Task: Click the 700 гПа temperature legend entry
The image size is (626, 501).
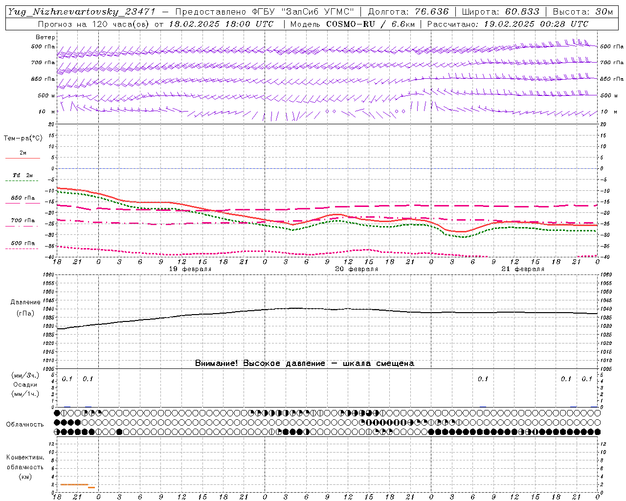Action: click(22, 221)
